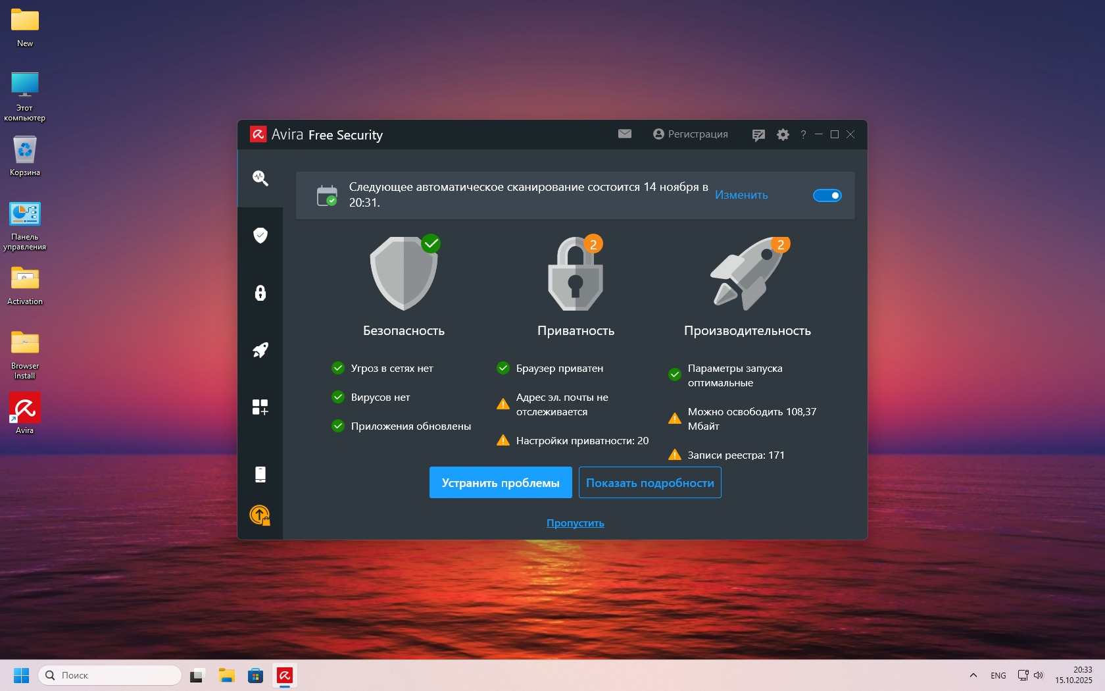This screenshot has width=1105, height=691.
Task: Open the Status scan icon in sidebar
Action: pyautogui.click(x=260, y=178)
